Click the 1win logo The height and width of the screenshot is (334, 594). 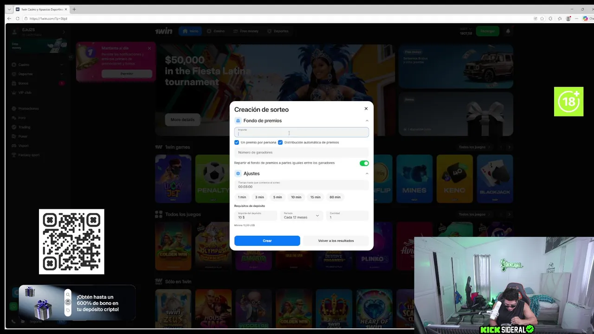pos(163,31)
